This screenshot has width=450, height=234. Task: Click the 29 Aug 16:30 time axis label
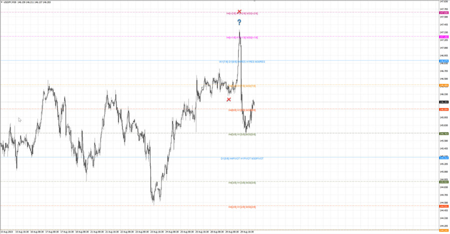pos(247,232)
